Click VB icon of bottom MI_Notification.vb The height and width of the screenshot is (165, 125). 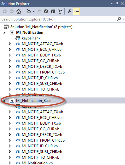tap(18, 163)
